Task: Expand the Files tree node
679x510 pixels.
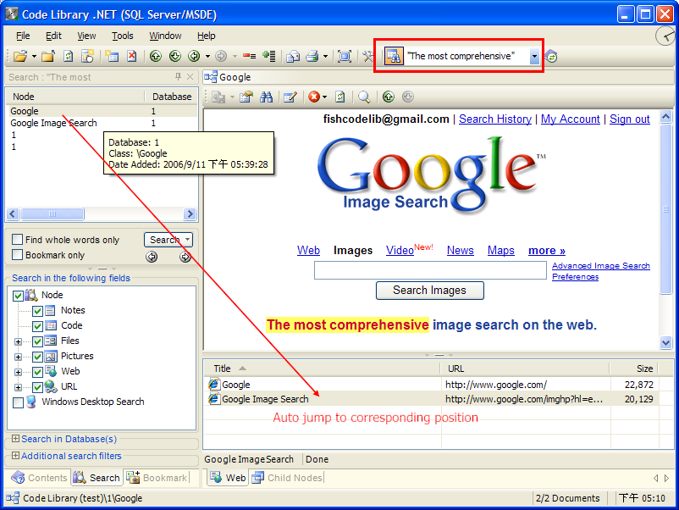Action: tap(18, 341)
